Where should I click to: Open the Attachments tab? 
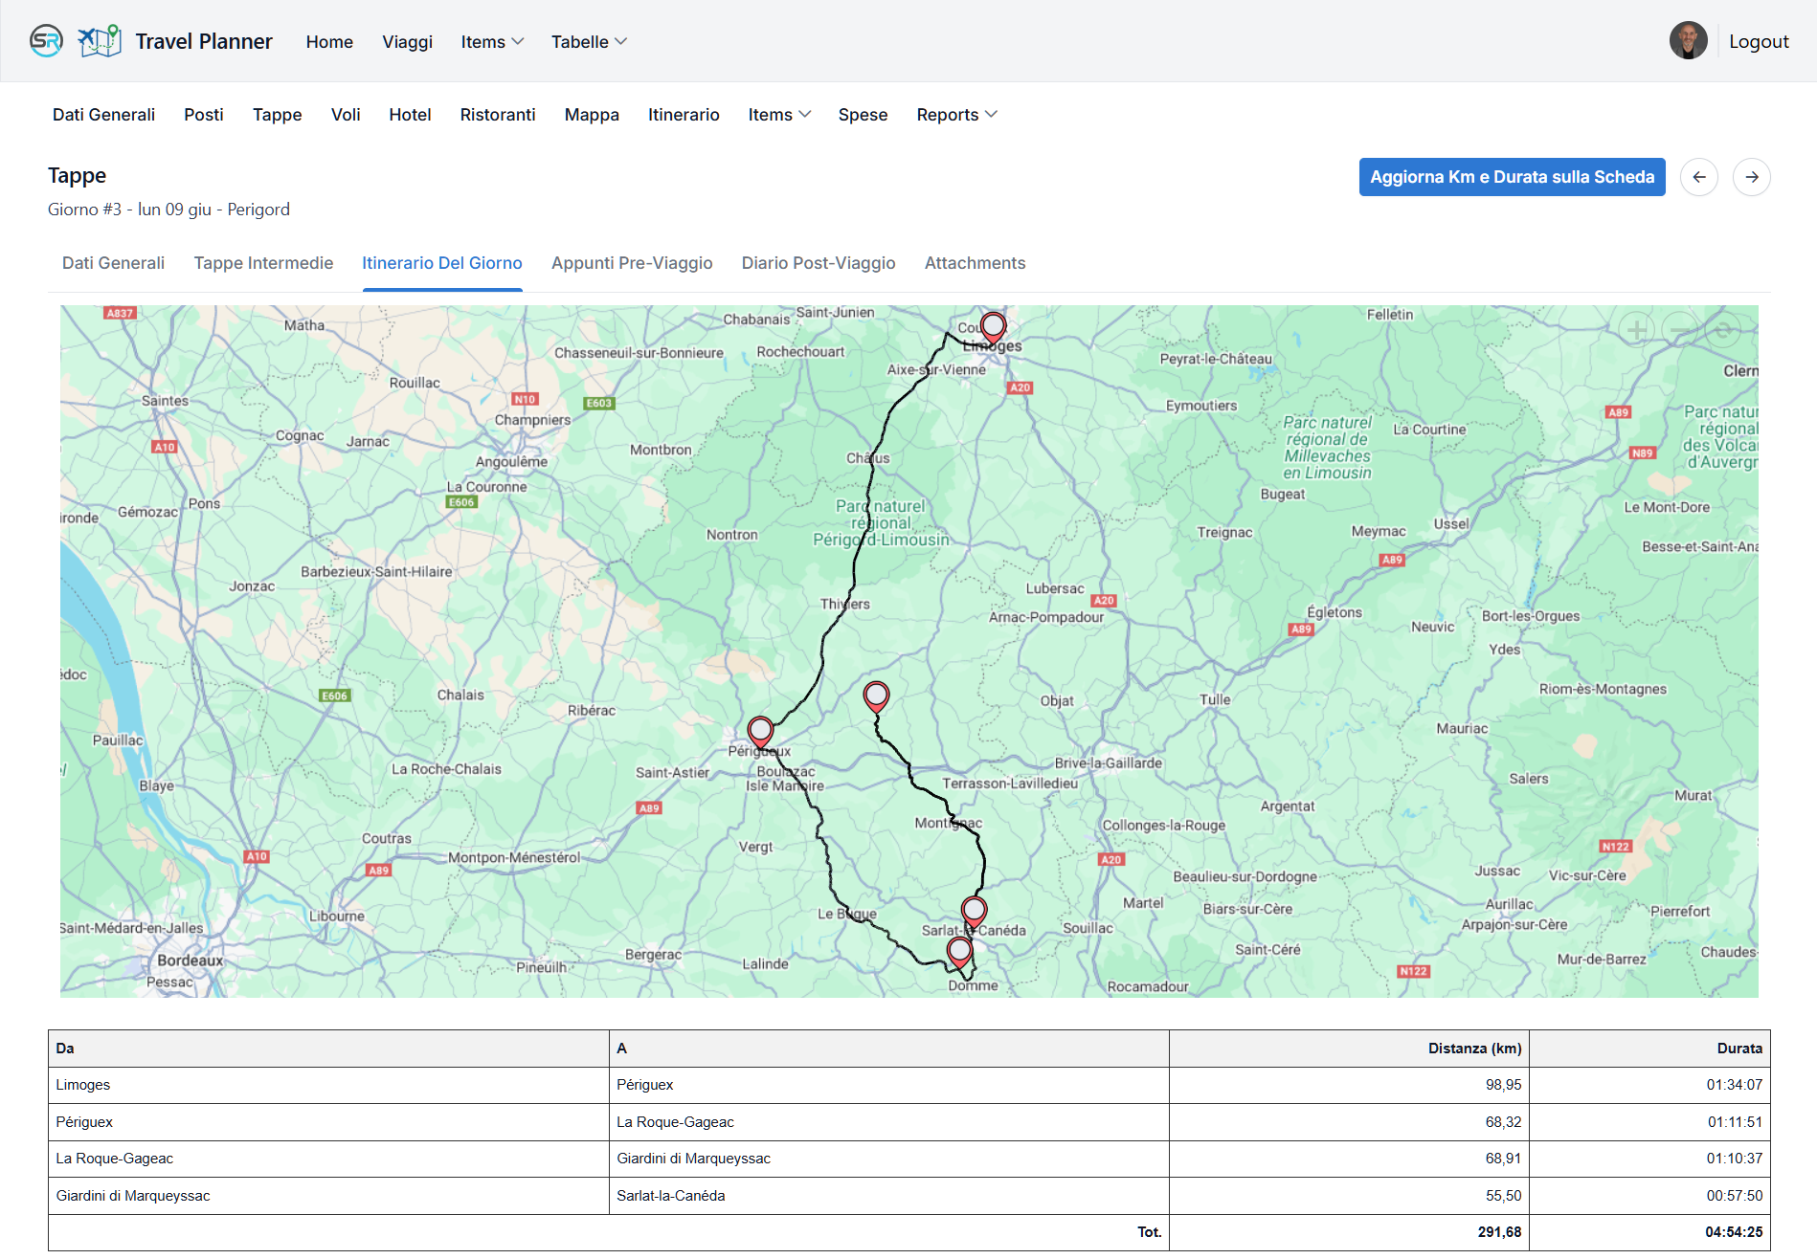975,263
